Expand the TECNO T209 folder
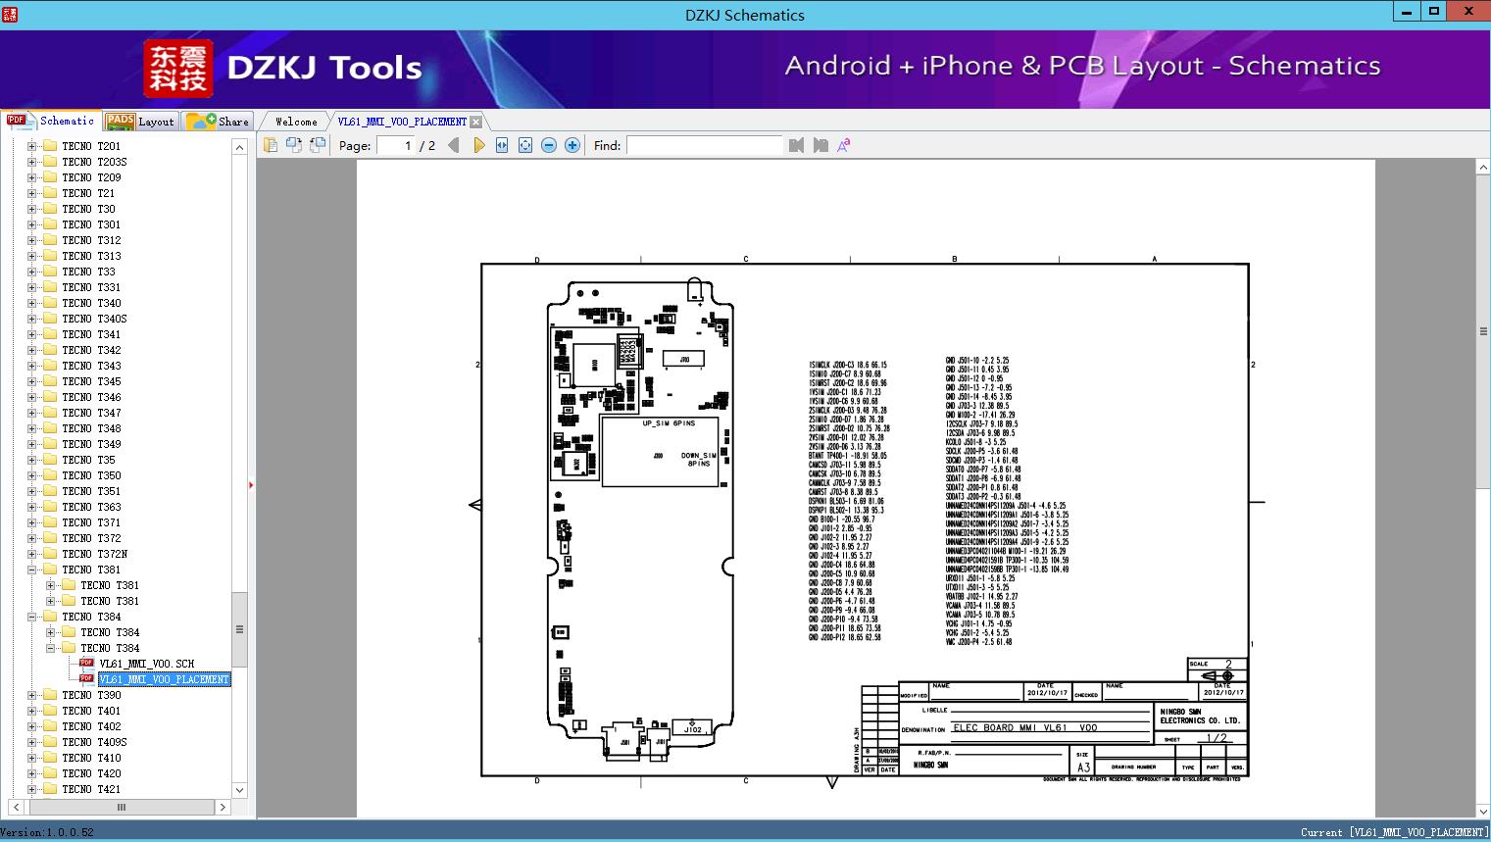1491x842 pixels. (32, 177)
